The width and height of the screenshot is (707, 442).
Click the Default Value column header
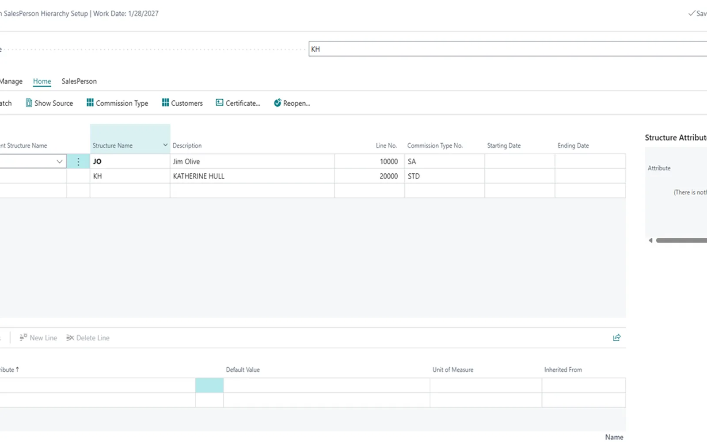[x=243, y=370]
